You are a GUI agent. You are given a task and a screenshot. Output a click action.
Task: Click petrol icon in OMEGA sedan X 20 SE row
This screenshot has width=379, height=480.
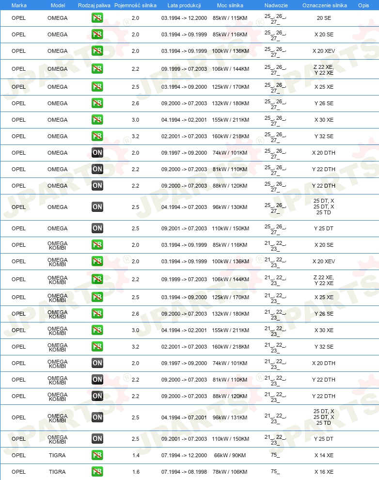[x=97, y=34]
